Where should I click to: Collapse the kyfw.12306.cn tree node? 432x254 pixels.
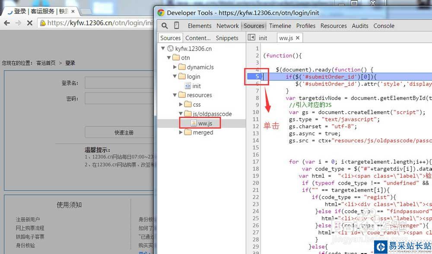pyautogui.click(x=163, y=48)
